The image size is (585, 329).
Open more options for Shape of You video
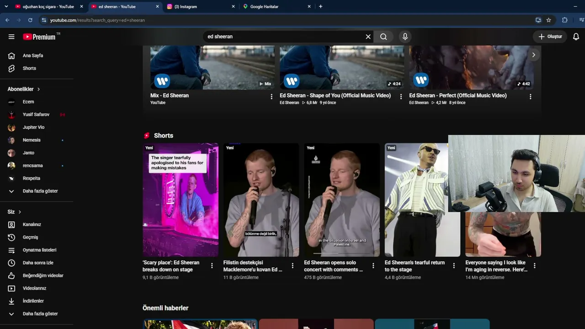[x=401, y=96]
